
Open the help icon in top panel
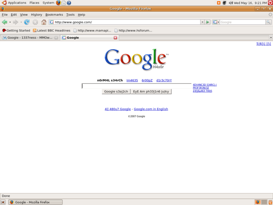coord(69,3)
